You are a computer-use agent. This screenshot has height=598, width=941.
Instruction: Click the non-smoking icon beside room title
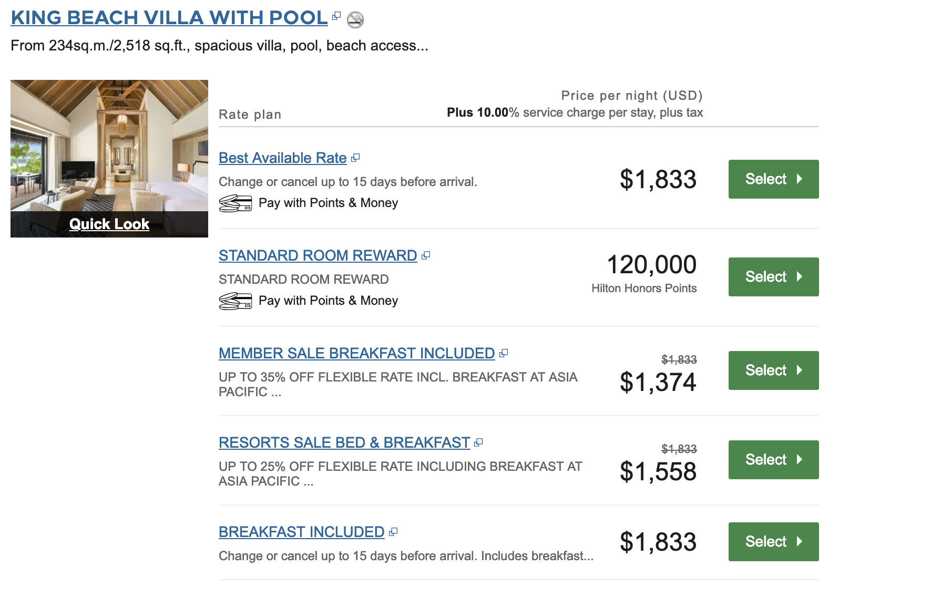pos(355,20)
